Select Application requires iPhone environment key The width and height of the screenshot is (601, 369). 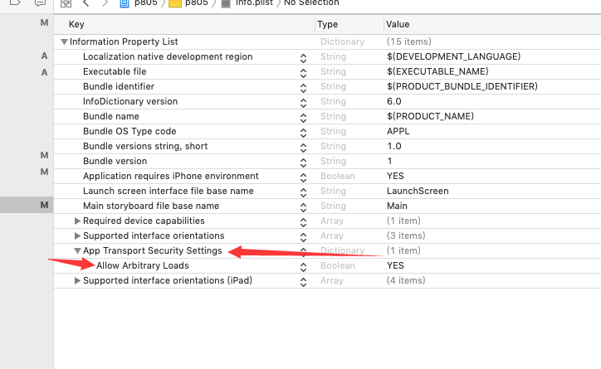pyautogui.click(x=170, y=176)
